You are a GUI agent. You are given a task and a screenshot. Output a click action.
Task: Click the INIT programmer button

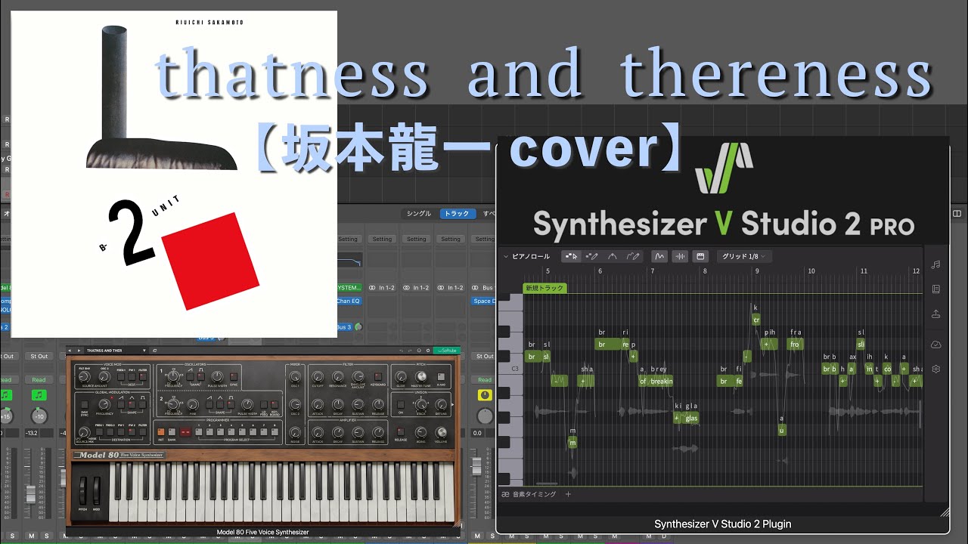161,432
